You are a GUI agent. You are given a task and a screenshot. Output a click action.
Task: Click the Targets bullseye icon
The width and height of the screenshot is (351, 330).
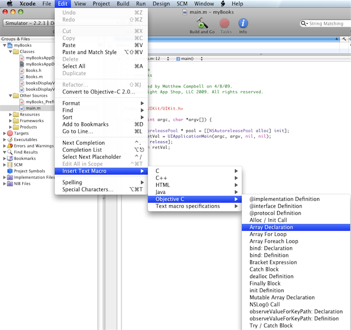point(10,133)
